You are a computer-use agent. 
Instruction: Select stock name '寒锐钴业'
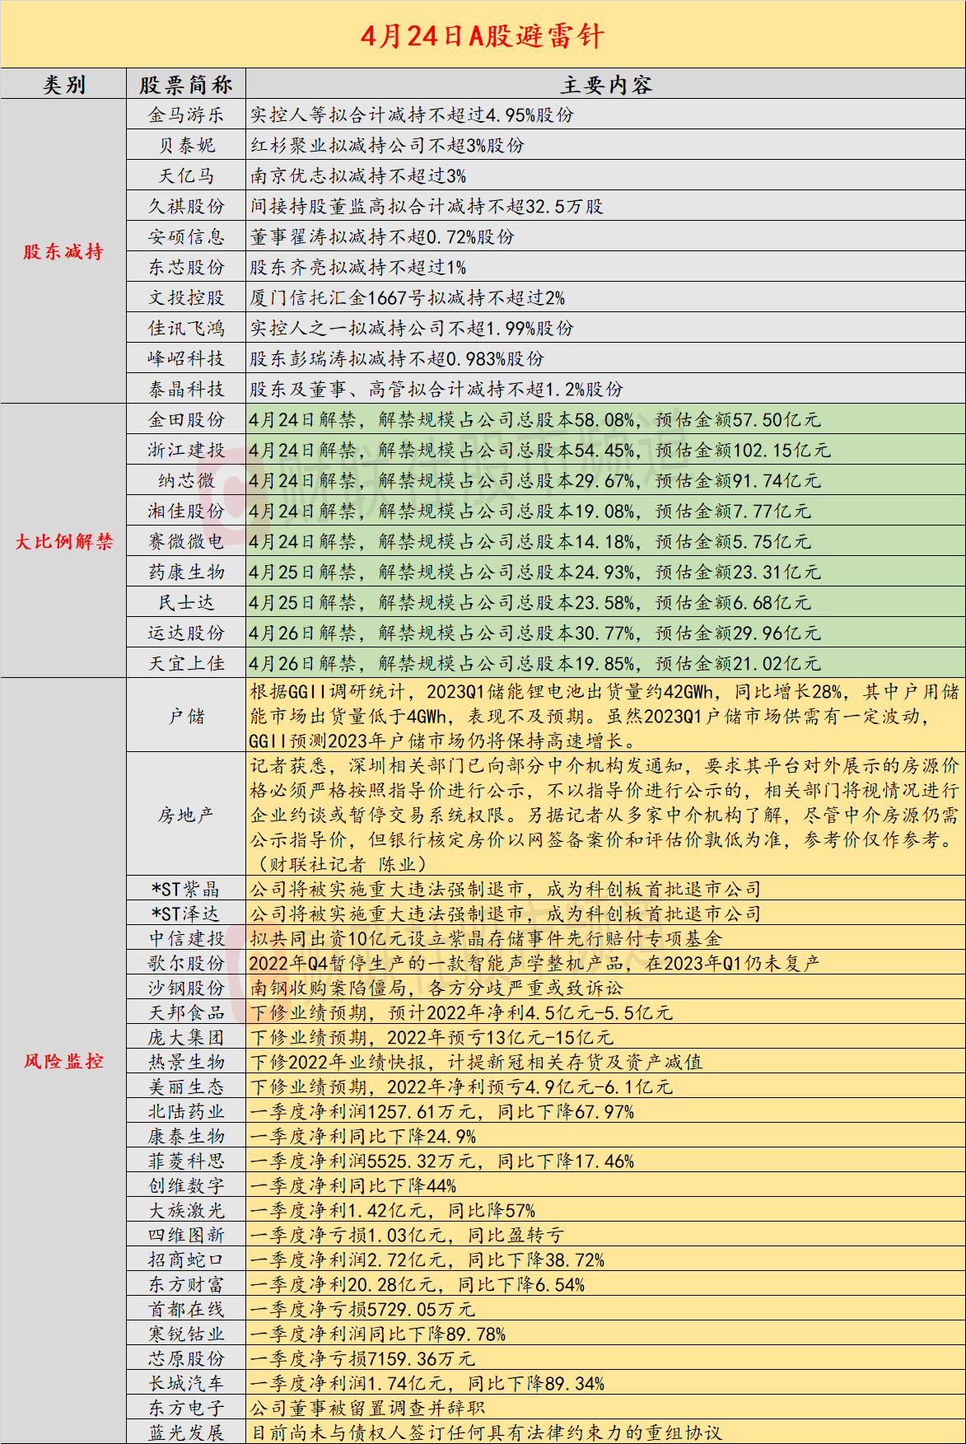186,1334
